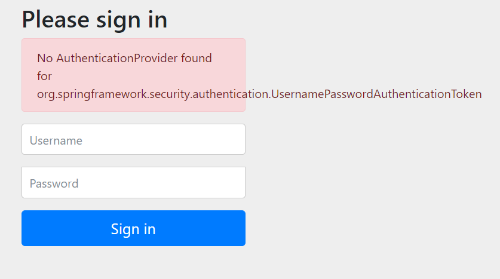Click the overflowing "AuthenticationToken" text outside alert
The height and width of the screenshot is (279, 500).
pos(428,94)
